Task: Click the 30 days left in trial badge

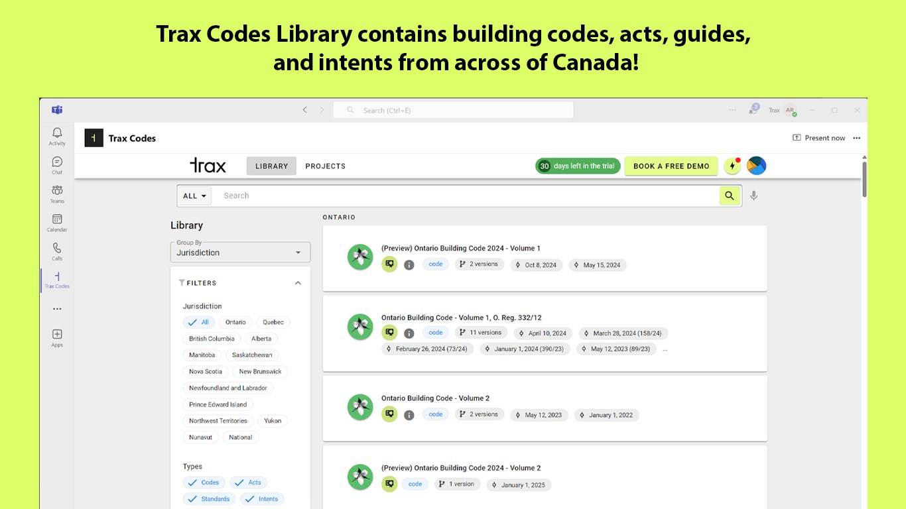Action: coord(578,166)
